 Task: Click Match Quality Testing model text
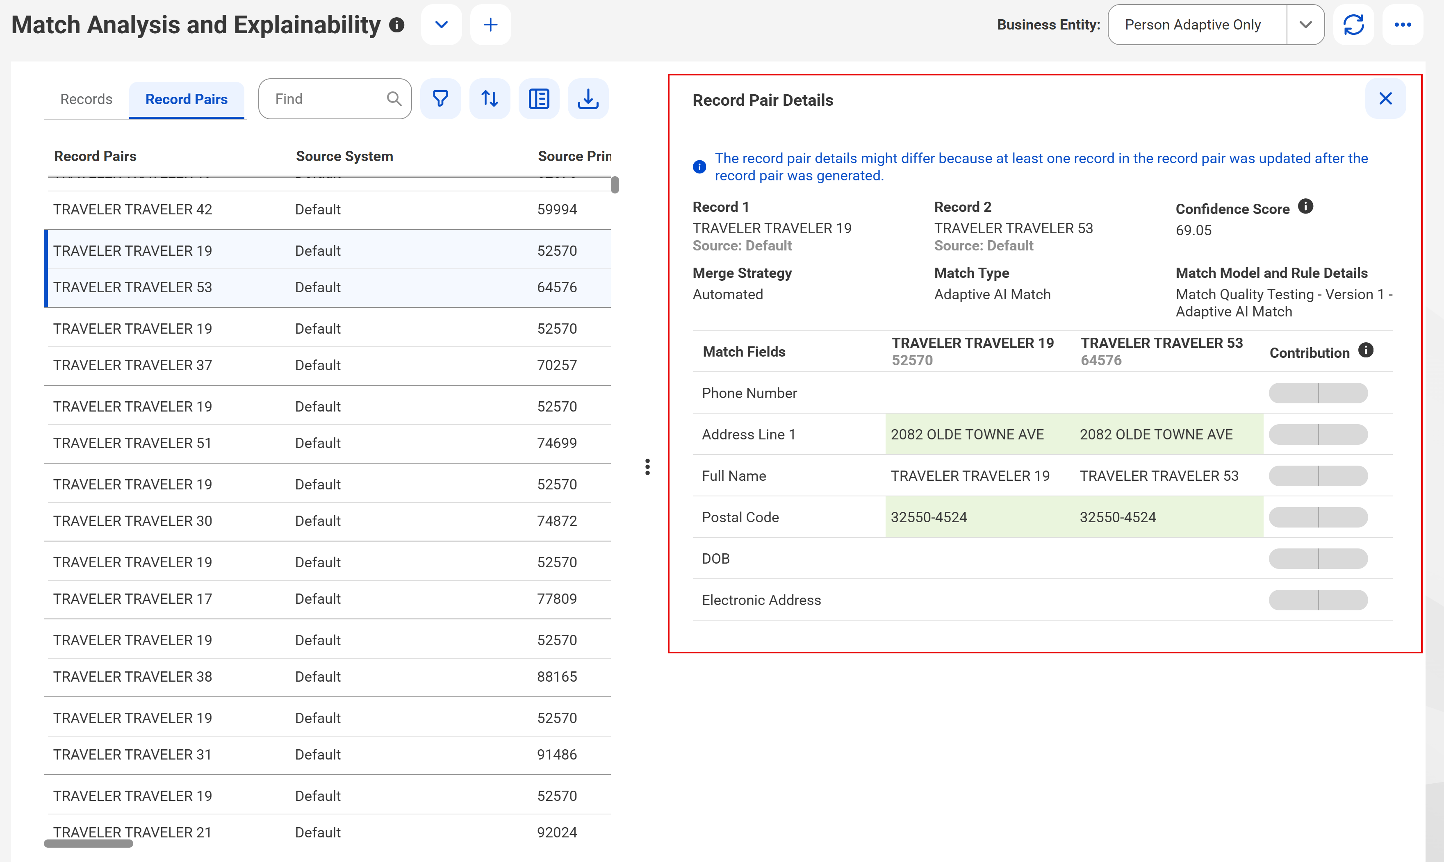pyautogui.click(x=1284, y=303)
